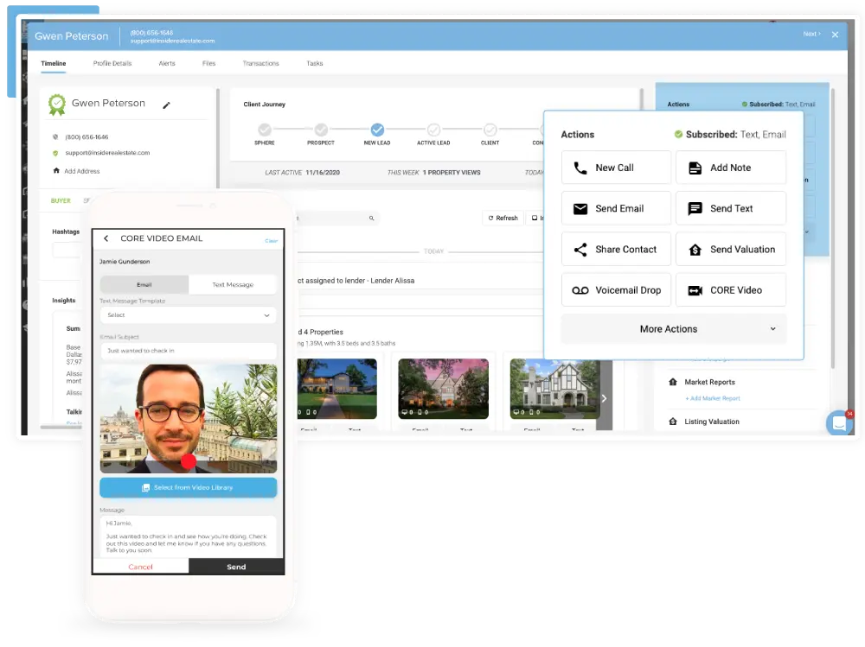The height and width of the screenshot is (647, 865).
Task: Click the Next link in header
Action: click(811, 35)
